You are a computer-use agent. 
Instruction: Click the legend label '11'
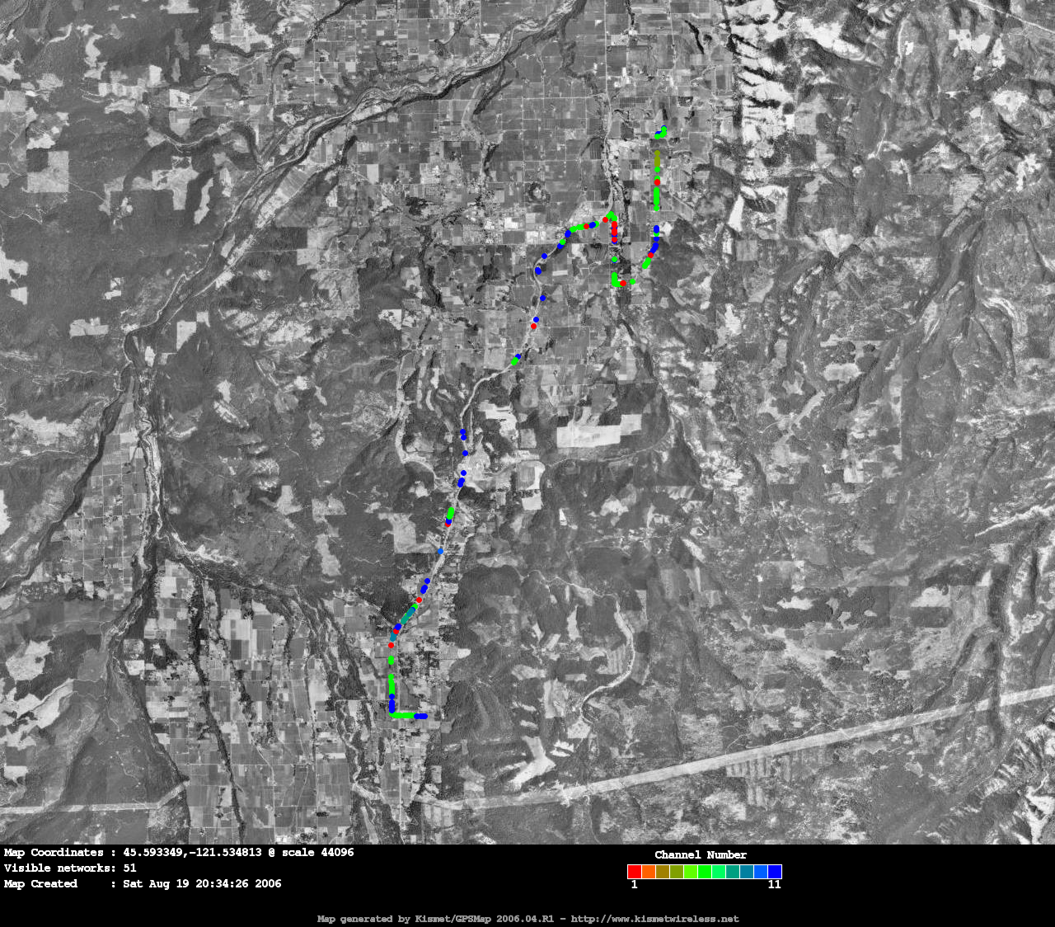pos(775,884)
